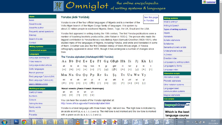The height and width of the screenshot is (125, 222).
Task: Open Languages by family link
Action: [x=173, y=66]
